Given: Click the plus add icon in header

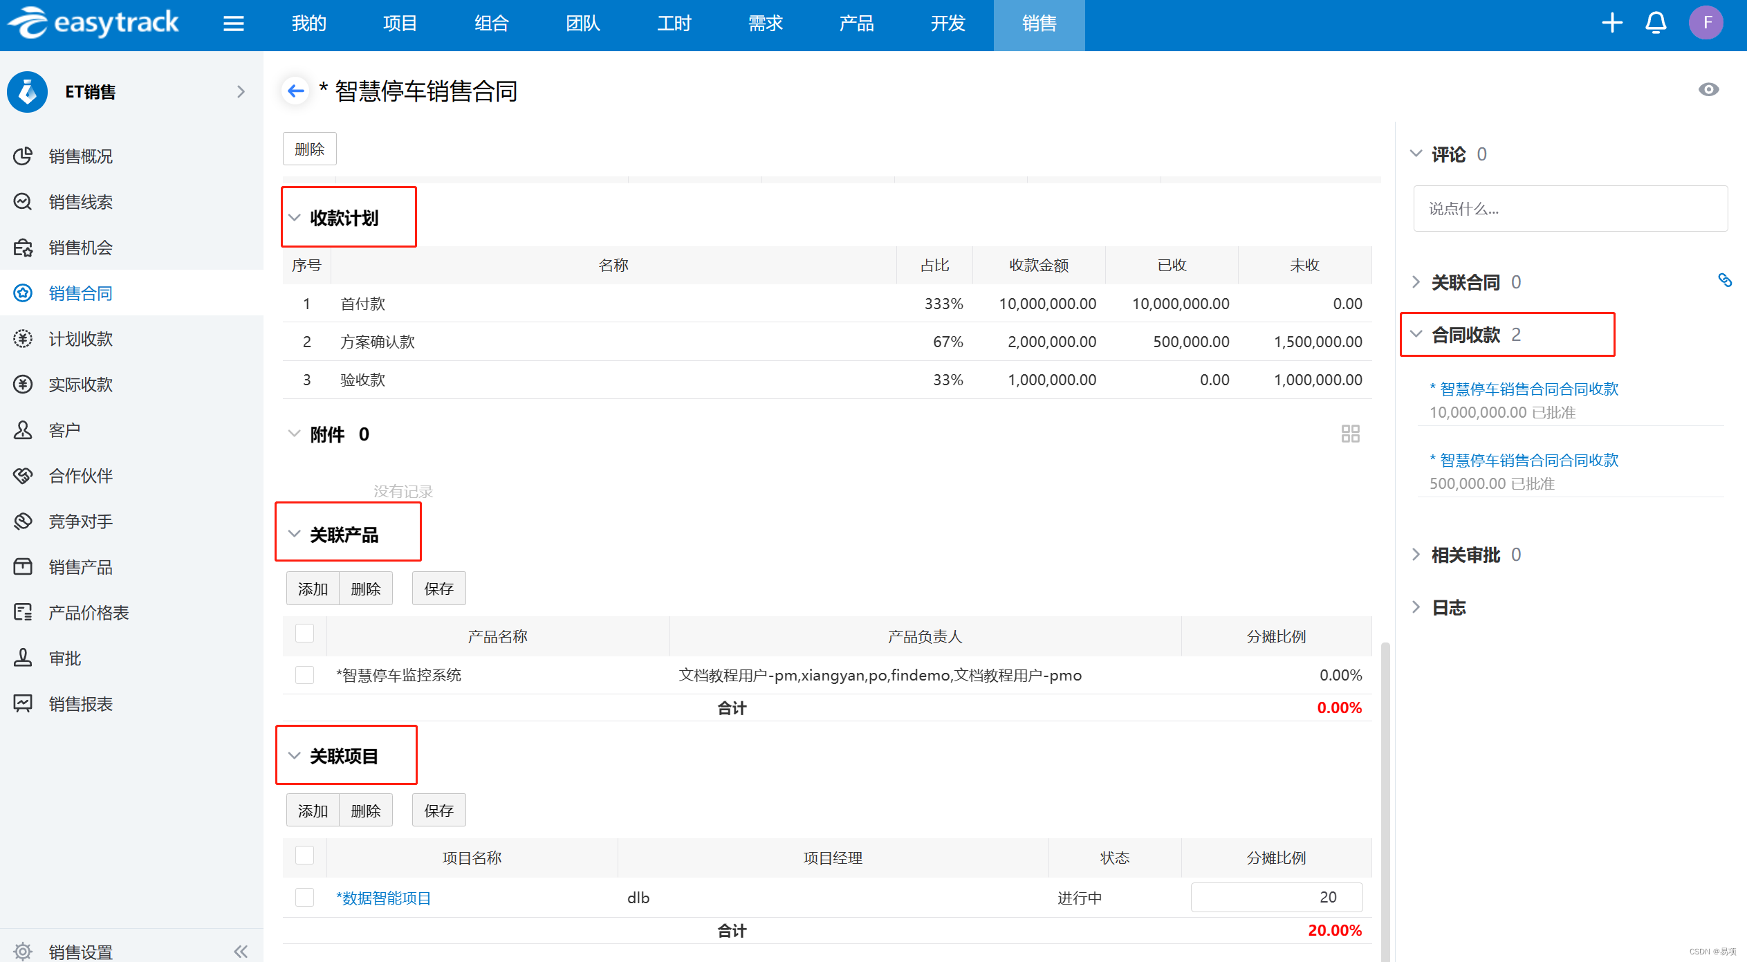Looking at the screenshot, I should [x=1611, y=24].
